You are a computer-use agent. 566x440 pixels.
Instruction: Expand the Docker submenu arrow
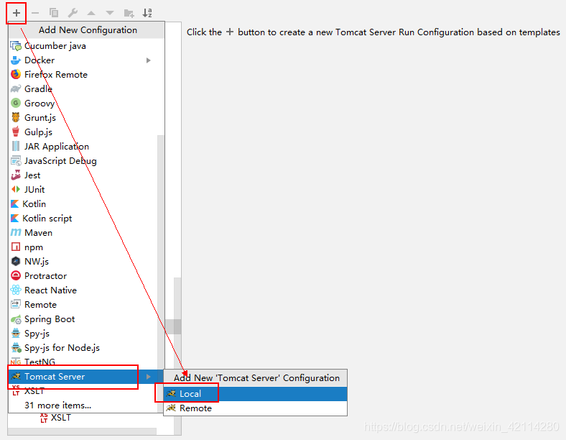pyautogui.click(x=149, y=60)
